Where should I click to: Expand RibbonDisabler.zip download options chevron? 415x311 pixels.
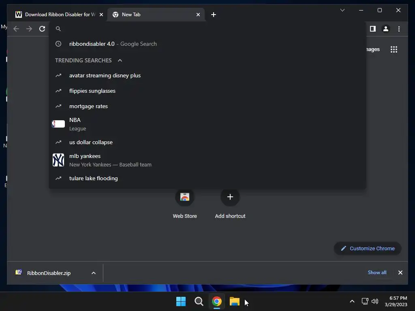(94, 273)
